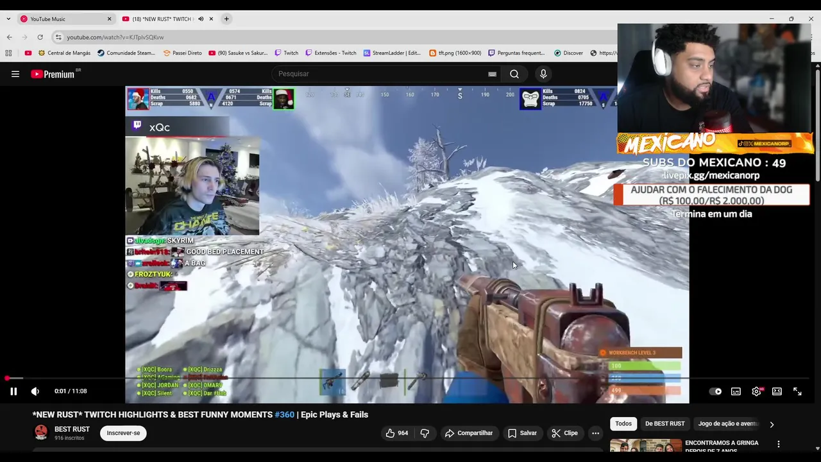Mute the tab via audio speaker indicator
The height and width of the screenshot is (462, 821).
coord(201,19)
